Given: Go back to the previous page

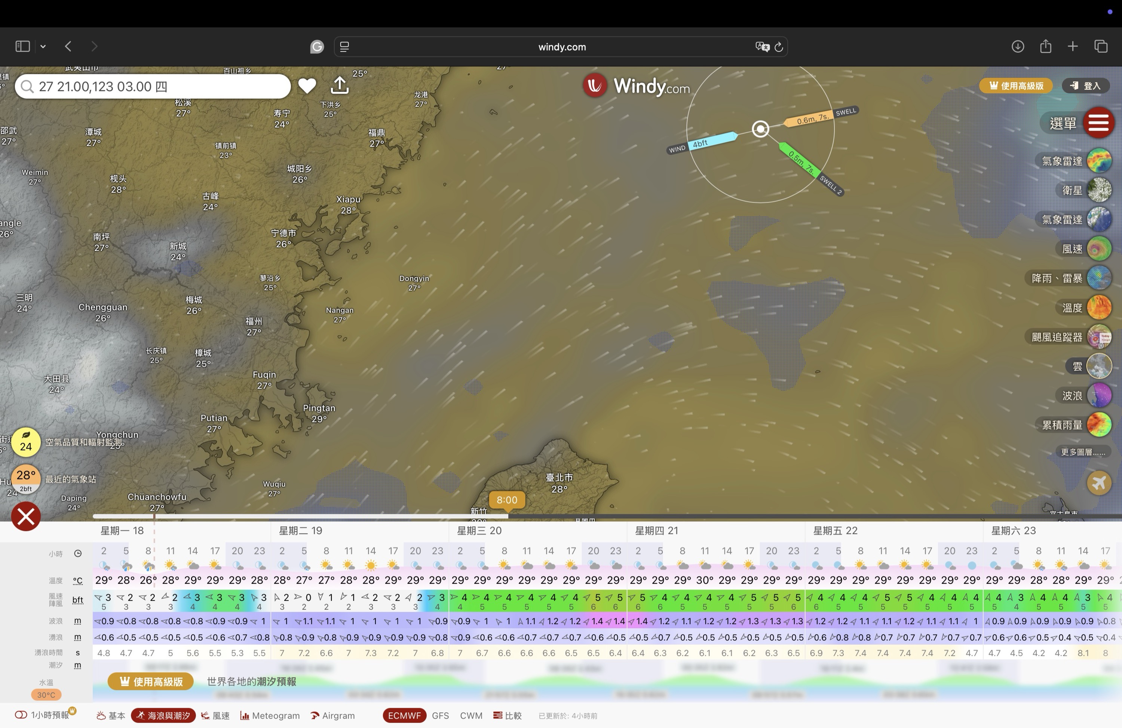Looking at the screenshot, I should coord(68,46).
